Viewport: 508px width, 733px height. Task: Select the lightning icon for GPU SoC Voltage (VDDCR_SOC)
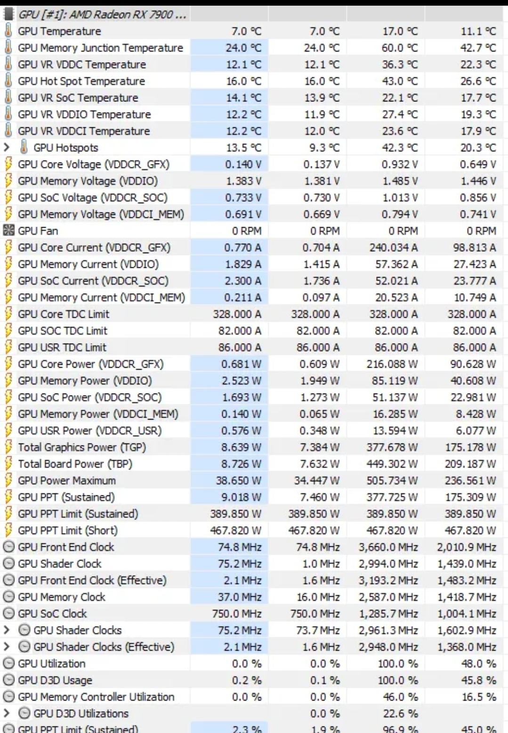(8, 198)
